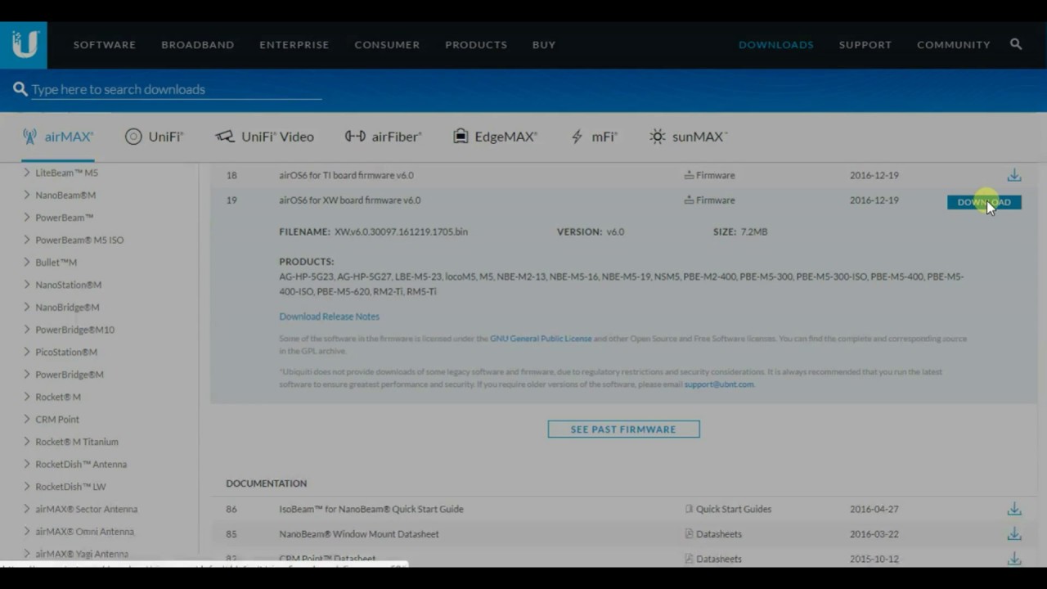Download NanoBeam Window Mount Datasheet
1047x589 pixels.
click(x=1014, y=534)
